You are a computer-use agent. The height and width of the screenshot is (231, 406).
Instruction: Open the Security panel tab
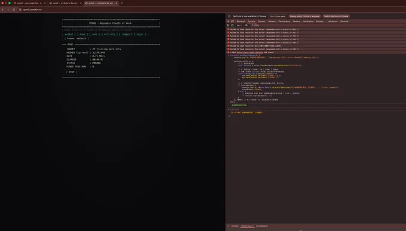click(x=320, y=21)
